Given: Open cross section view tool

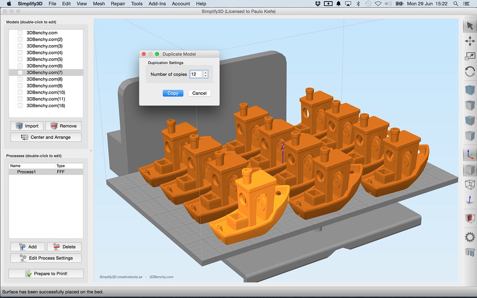Looking at the screenshot, I should click(x=470, y=218).
